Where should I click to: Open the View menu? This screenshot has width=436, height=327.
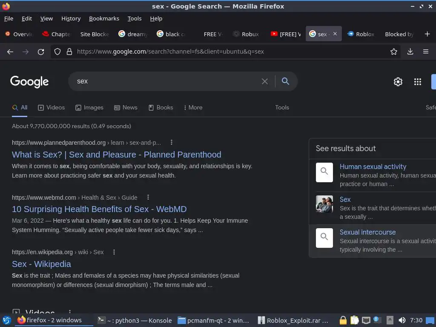pyautogui.click(x=46, y=19)
